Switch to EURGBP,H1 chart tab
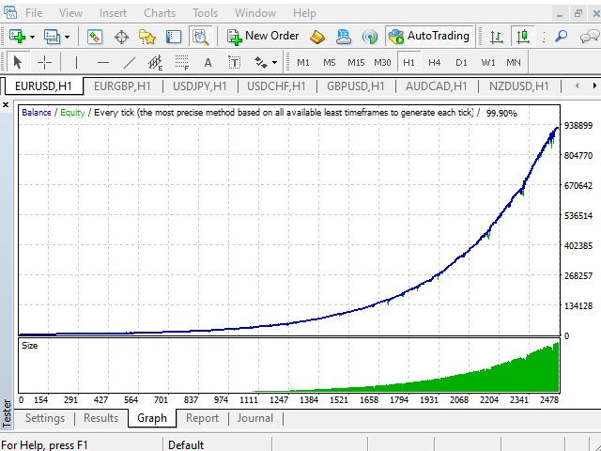This screenshot has width=601, height=451. point(122,86)
